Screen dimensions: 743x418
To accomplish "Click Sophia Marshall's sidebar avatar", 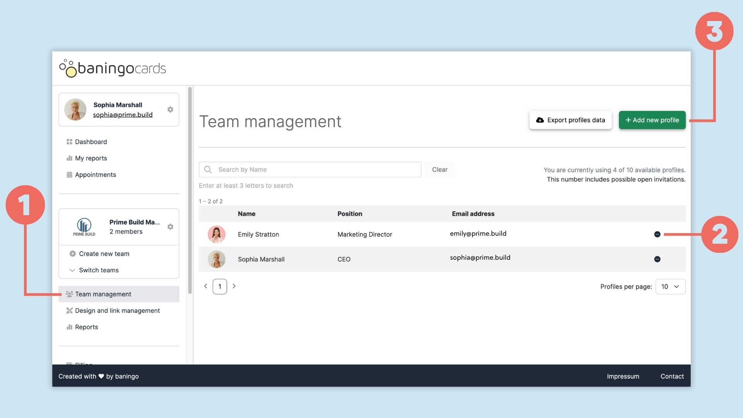I will [75, 110].
